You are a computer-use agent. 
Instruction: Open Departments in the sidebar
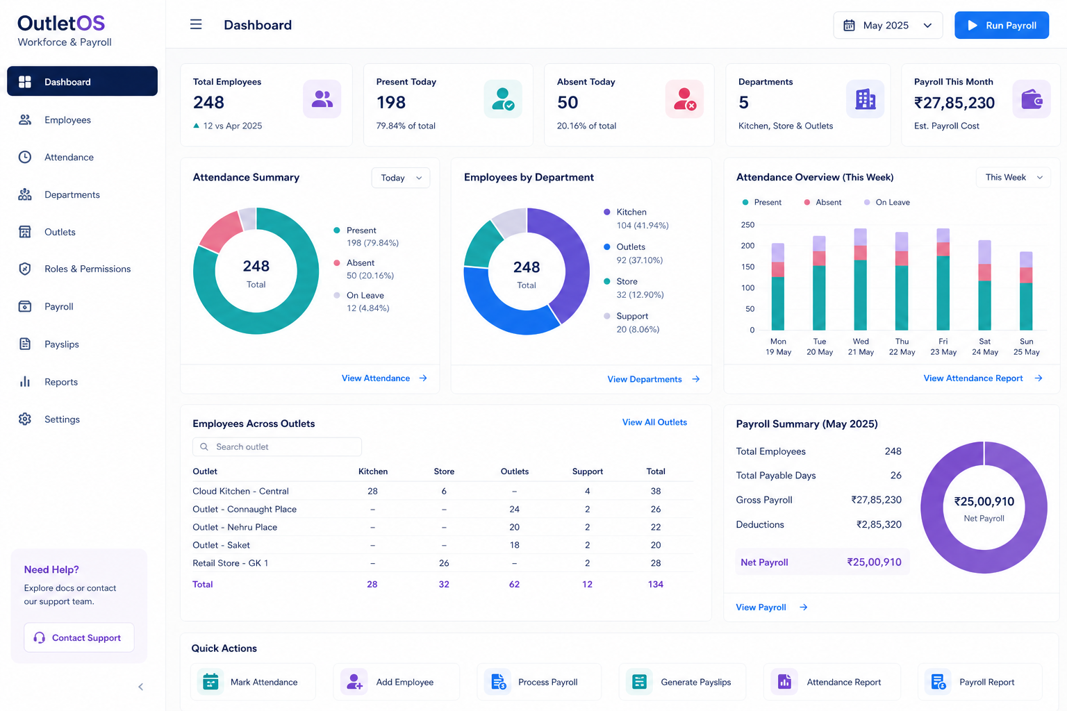click(82, 194)
